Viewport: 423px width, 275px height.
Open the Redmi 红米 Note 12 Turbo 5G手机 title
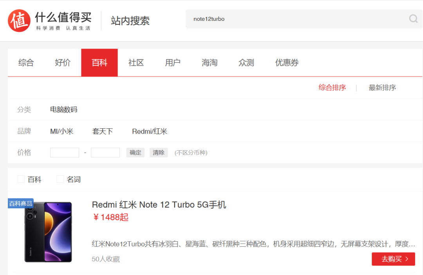(159, 204)
